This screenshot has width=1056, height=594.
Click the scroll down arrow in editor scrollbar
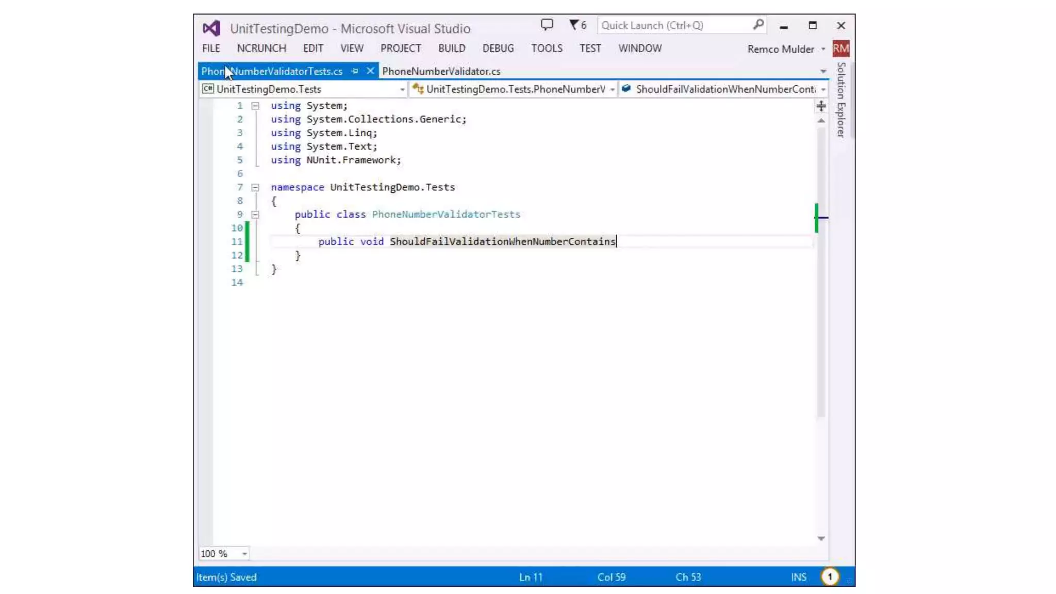(x=821, y=538)
